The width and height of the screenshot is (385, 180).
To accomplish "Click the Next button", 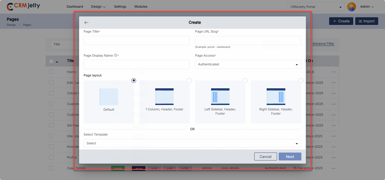I will click(290, 157).
